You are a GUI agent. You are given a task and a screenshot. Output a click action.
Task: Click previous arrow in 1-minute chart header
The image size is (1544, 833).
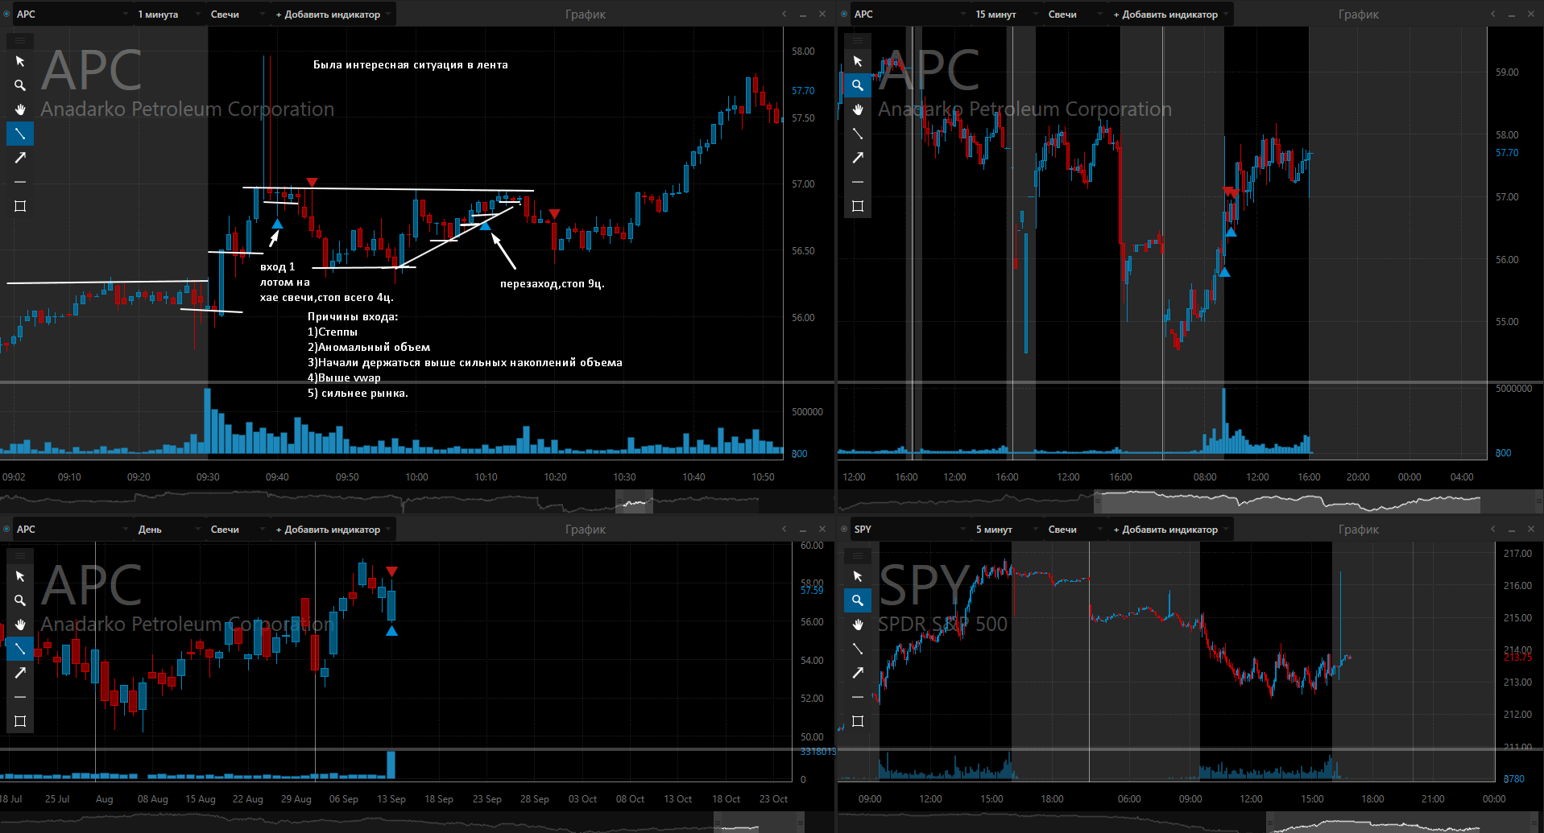784,14
